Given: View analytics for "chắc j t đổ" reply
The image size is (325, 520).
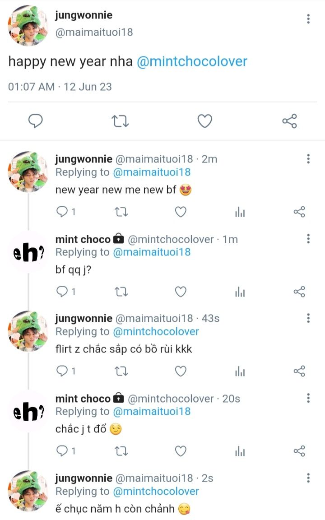Looking at the screenshot, I should click(x=240, y=451).
